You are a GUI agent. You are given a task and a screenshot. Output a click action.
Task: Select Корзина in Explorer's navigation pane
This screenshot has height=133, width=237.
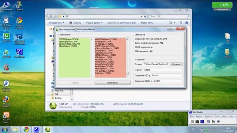(59, 91)
